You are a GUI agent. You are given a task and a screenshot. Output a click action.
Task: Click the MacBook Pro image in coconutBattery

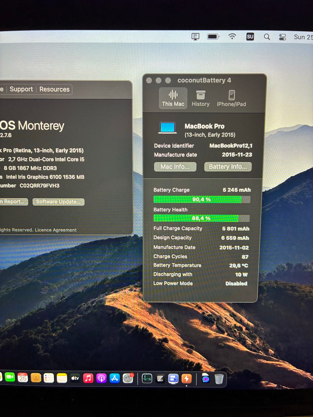(x=168, y=128)
